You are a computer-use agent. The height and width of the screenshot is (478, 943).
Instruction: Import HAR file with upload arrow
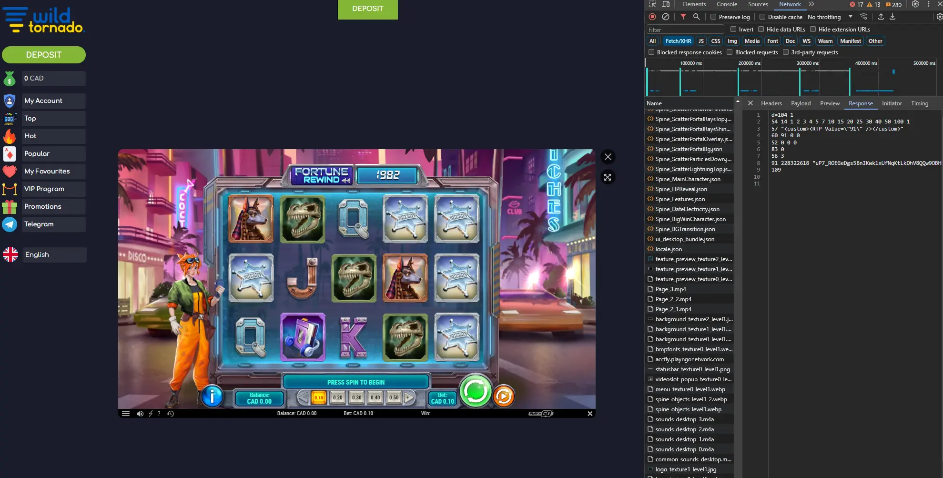(x=881, y=17)
